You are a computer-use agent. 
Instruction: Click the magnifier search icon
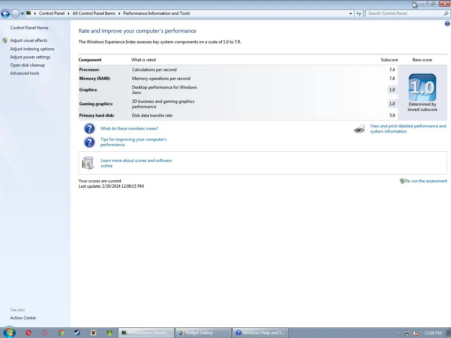pyautogui.click(x=446, y=13)
